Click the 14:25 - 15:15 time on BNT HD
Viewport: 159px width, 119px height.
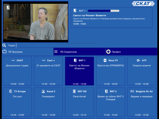coord(79,115)
